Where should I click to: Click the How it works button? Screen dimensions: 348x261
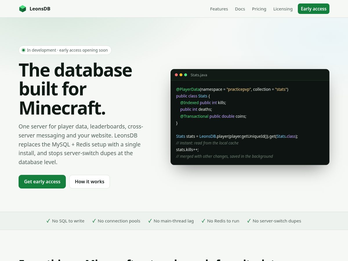click(x=90, y=182)
